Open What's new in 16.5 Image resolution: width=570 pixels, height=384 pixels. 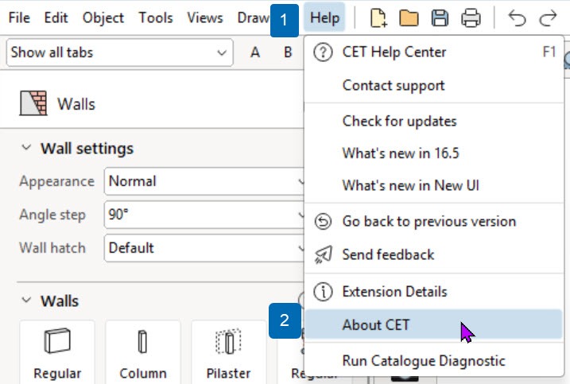(x=434, y=153)
